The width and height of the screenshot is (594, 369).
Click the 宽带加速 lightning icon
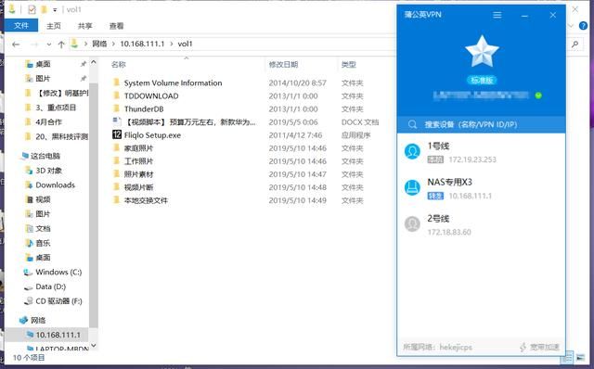[x=523, y=347]
